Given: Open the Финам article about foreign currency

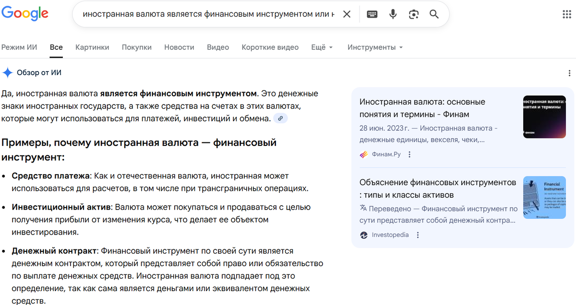Looking at the screenshot, I should coord(422,108).
